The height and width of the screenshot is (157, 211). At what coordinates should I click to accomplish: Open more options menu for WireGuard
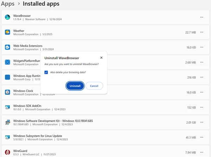click(202, 152)
